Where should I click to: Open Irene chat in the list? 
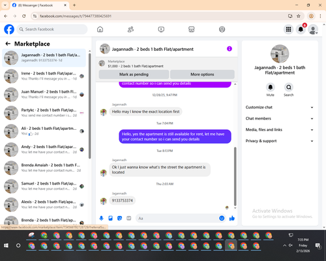[x=44, y=76]
